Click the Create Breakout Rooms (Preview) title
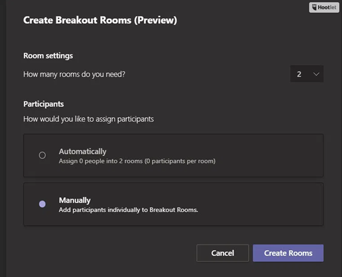 point(100,21)
